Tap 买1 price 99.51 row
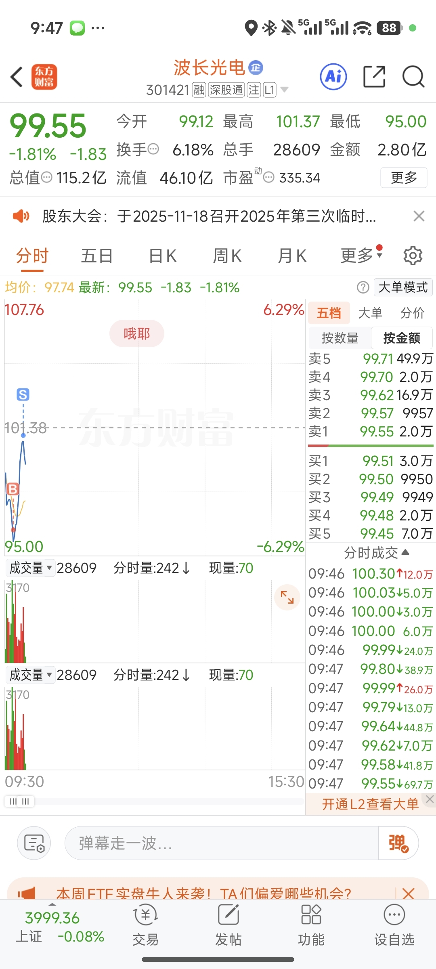The width and height of the screenshot is (436, 969). (371, 461)
